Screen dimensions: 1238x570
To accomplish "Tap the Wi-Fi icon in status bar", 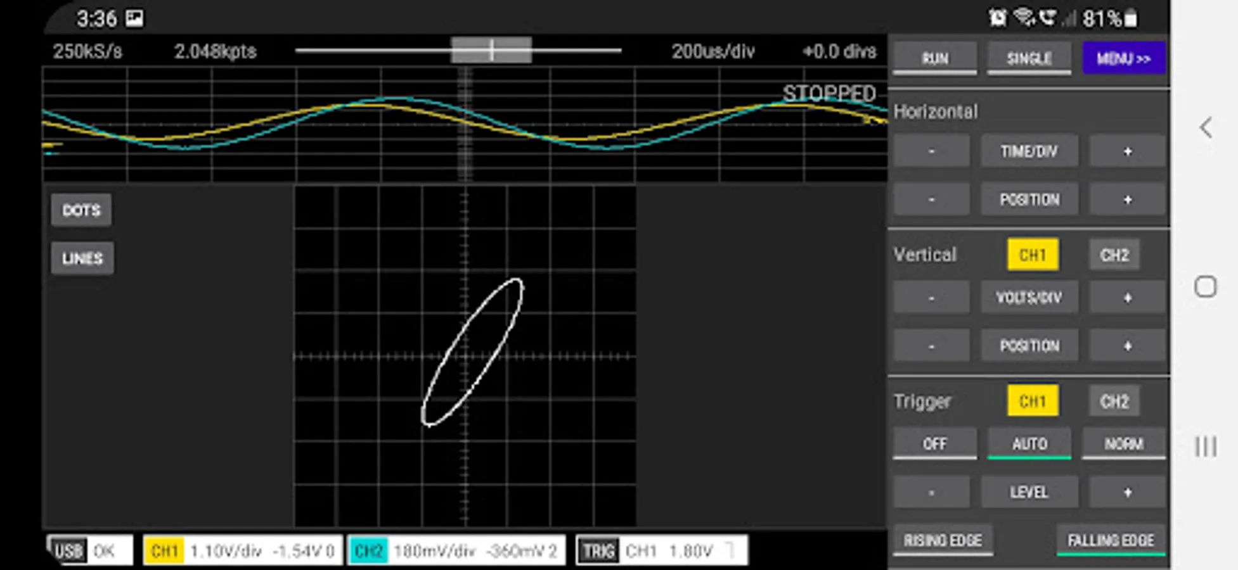I will pos(1024,17).
